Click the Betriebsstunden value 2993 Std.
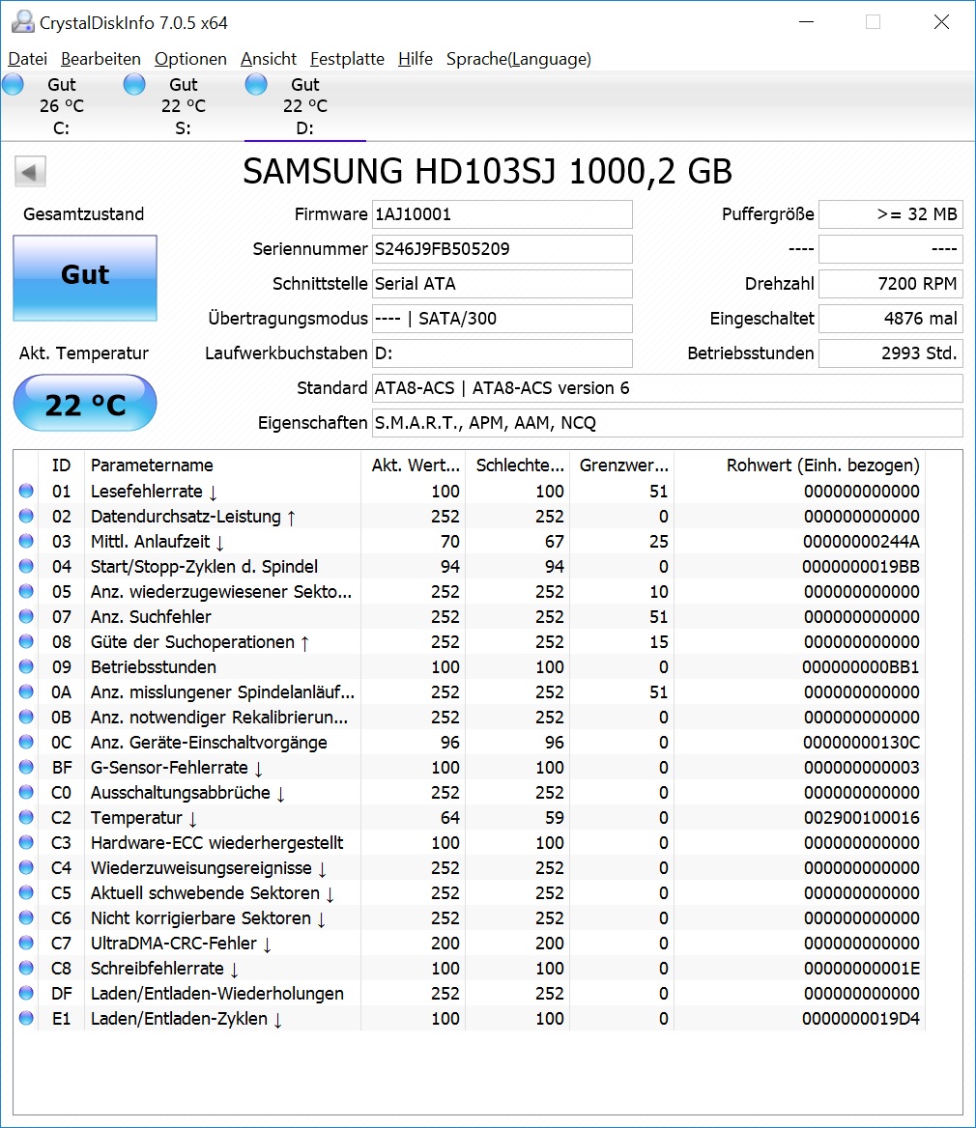 891,353
